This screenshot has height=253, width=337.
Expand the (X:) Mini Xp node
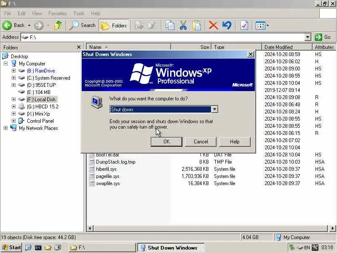(13, 113)
